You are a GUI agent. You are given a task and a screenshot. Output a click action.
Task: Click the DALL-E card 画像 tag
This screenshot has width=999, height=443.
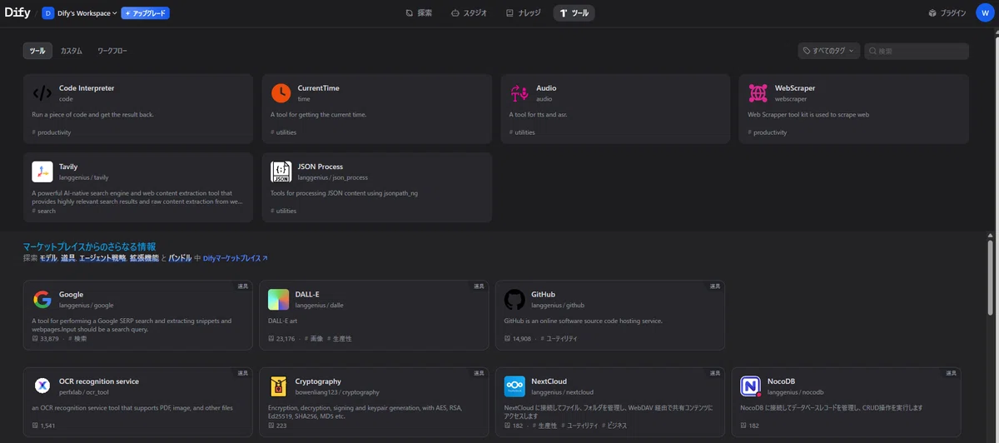tap(316, 339)
